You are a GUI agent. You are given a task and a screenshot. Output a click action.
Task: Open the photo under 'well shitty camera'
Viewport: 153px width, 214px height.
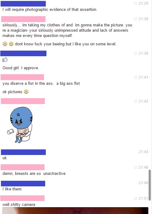(x=75, y=211)
